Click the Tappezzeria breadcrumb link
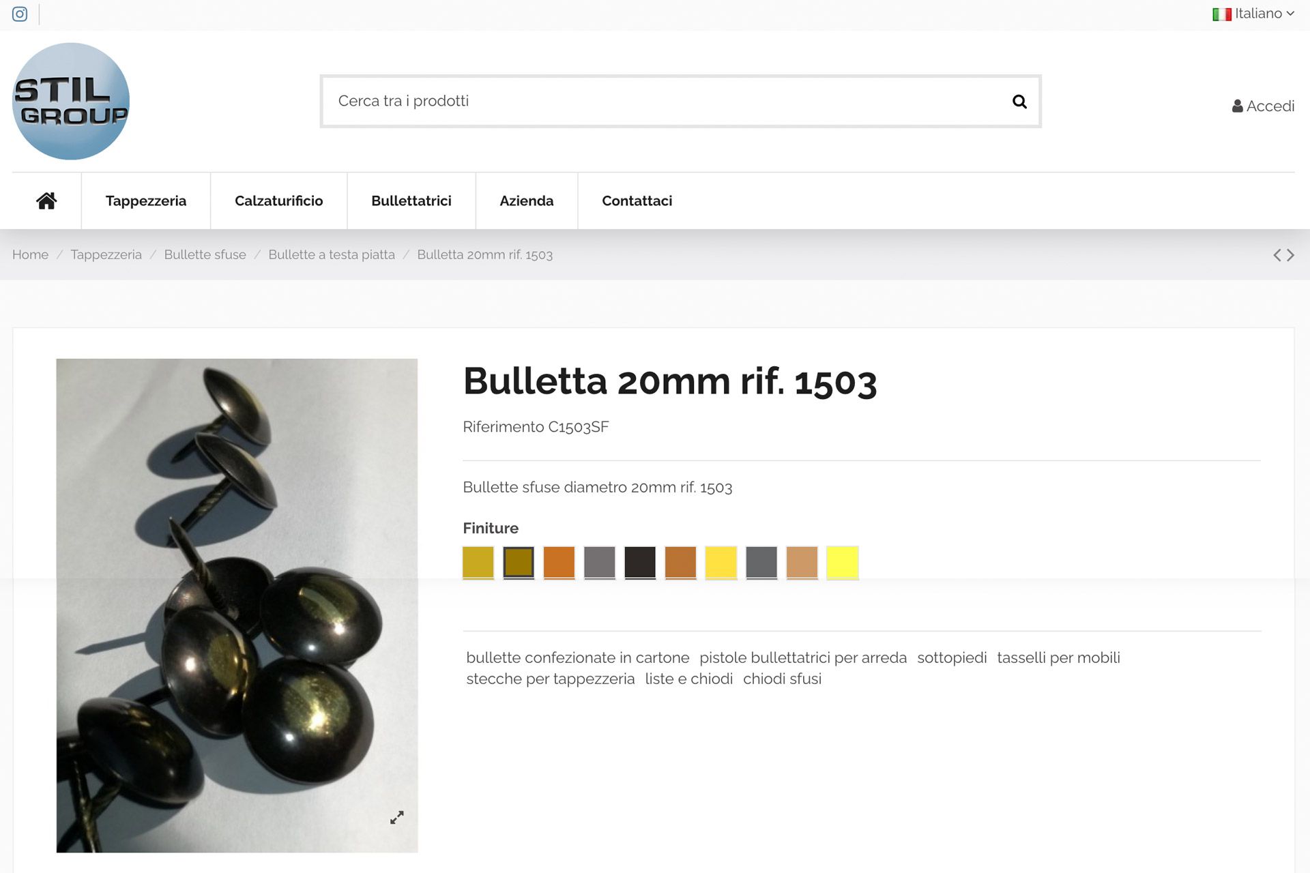 pyautogui.click(x=106, y=254)
